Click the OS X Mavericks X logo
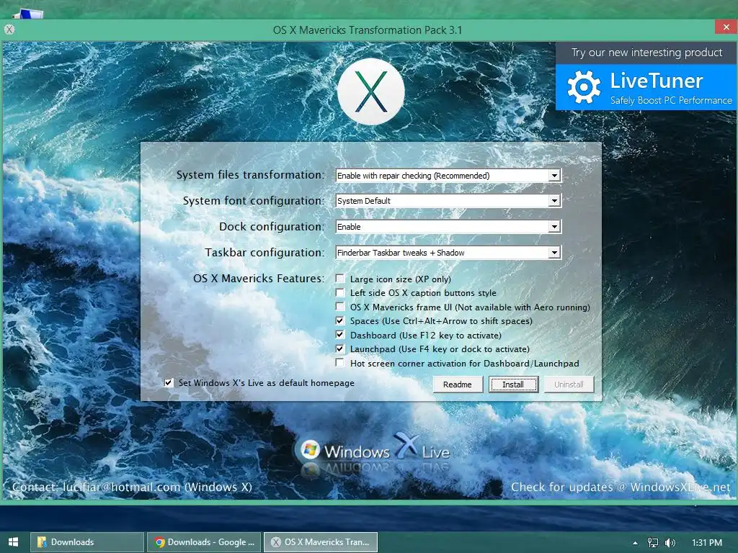The height and width of the screenshot is (553, 738). point(371,91)
